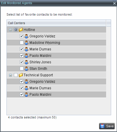Viewport: 117px width, 132px height.
Task: Click the floppy disk icon on Save
Action: (102, 126)
